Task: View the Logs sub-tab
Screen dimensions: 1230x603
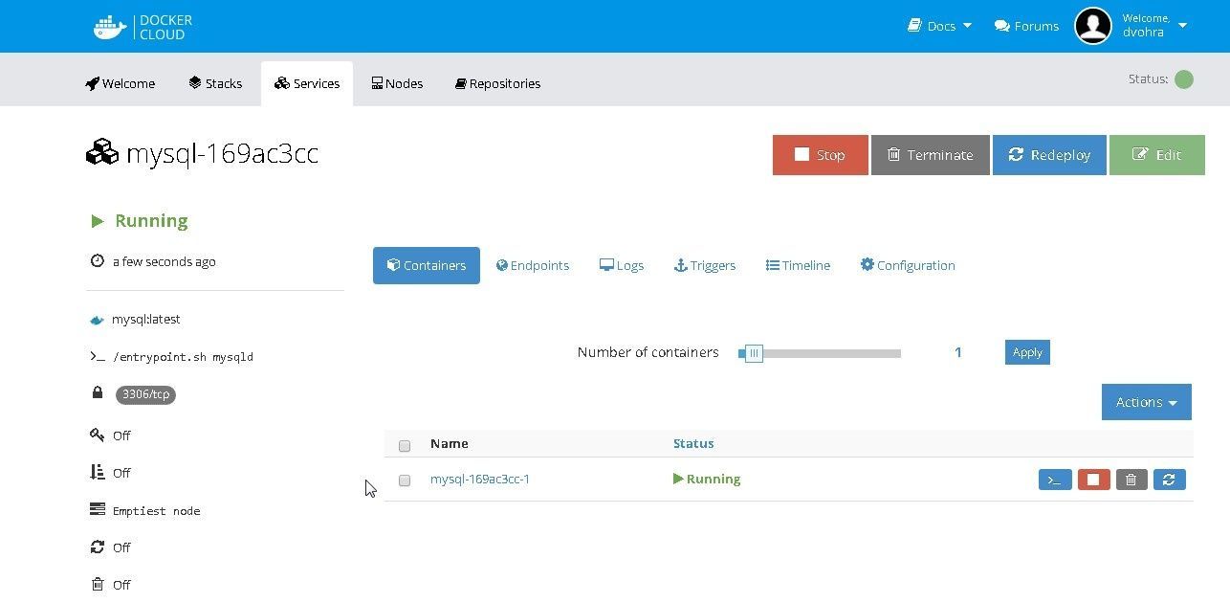Action: 622,265
